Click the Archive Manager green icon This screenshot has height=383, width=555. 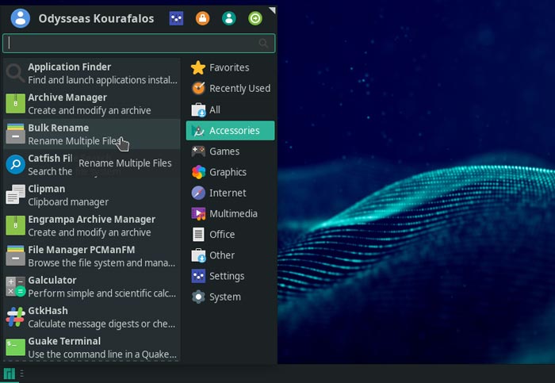[x=16, y=103]
